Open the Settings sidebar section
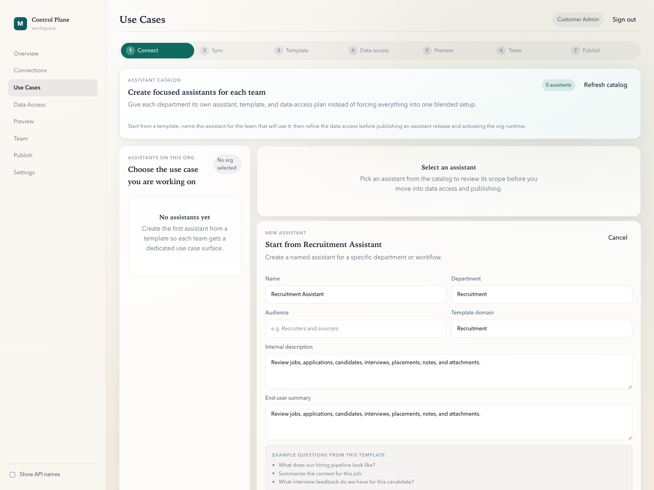The height and width of the screenshot is (490, 654). pos(24,172)
